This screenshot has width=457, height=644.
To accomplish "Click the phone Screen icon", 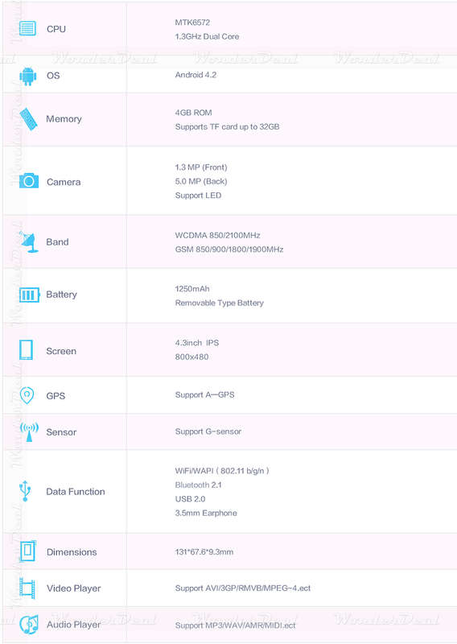I will (x=27, y=349).
